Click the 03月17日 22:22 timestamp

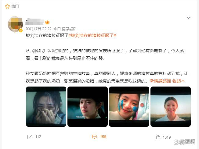coord(38,29)
